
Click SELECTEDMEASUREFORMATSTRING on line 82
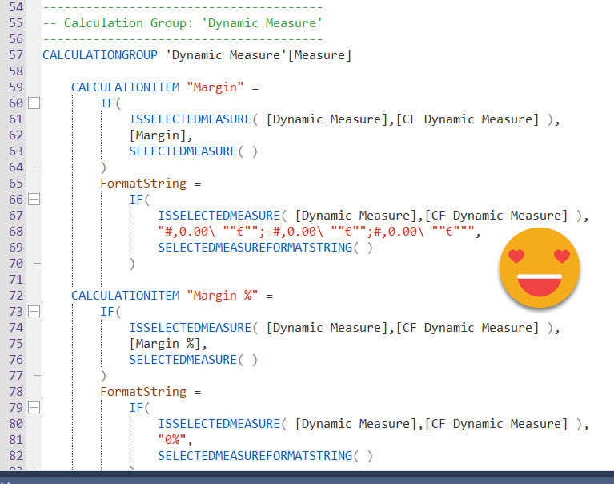click(x=264, y=456)
